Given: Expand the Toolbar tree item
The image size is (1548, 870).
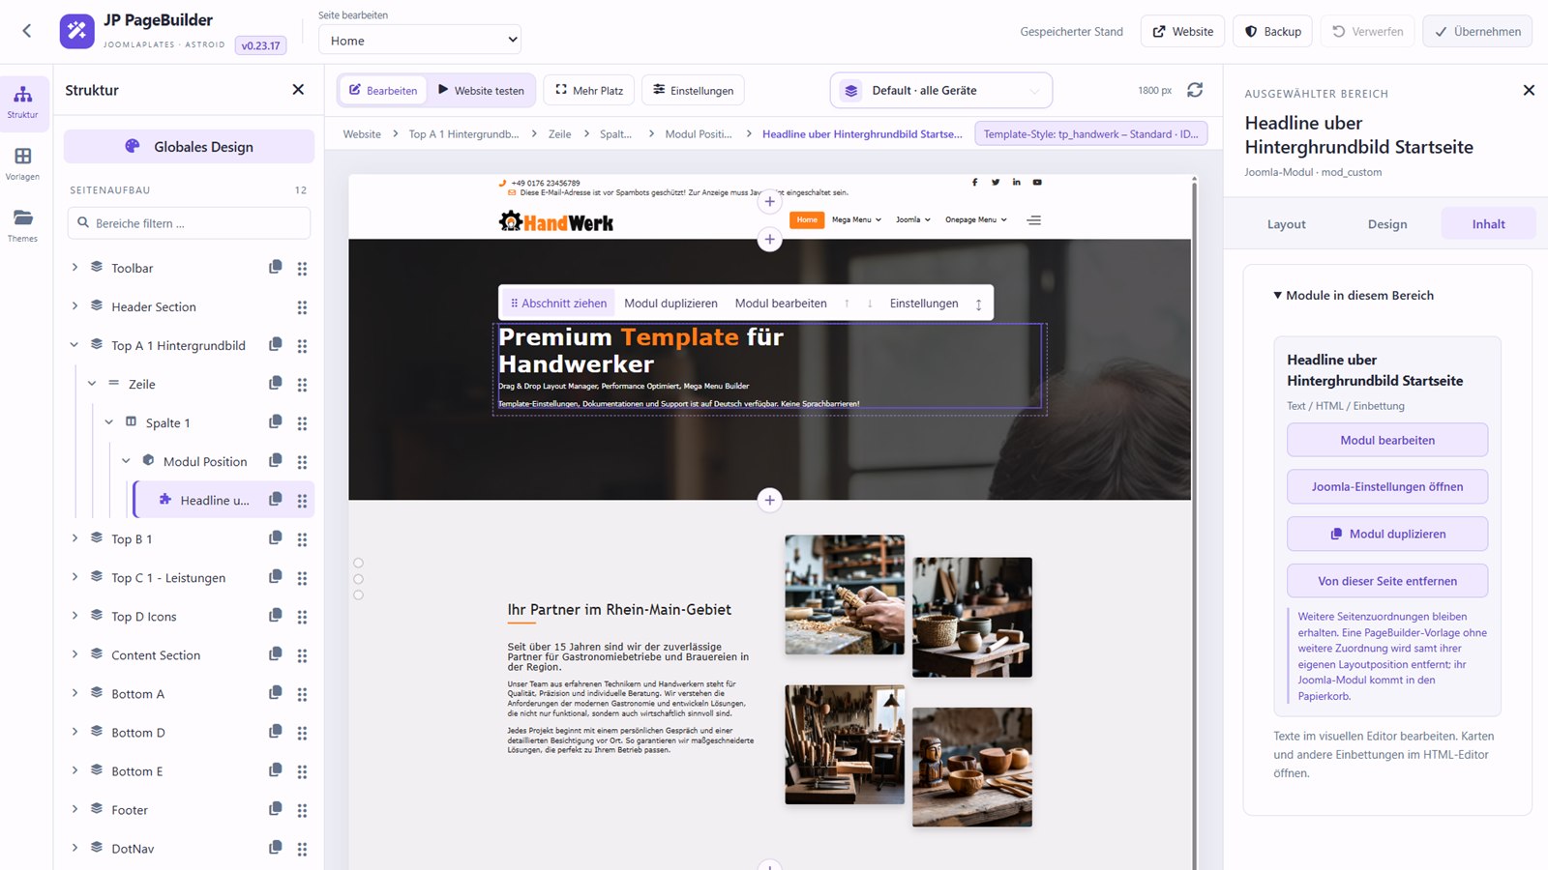Looking at the screenshot, I should tap(74, 267).
